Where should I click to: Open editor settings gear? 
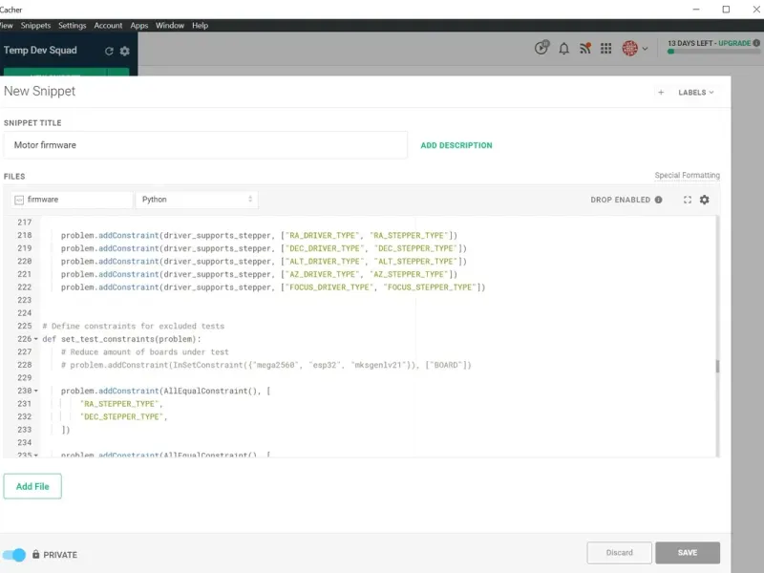click(x=704, y=200)
